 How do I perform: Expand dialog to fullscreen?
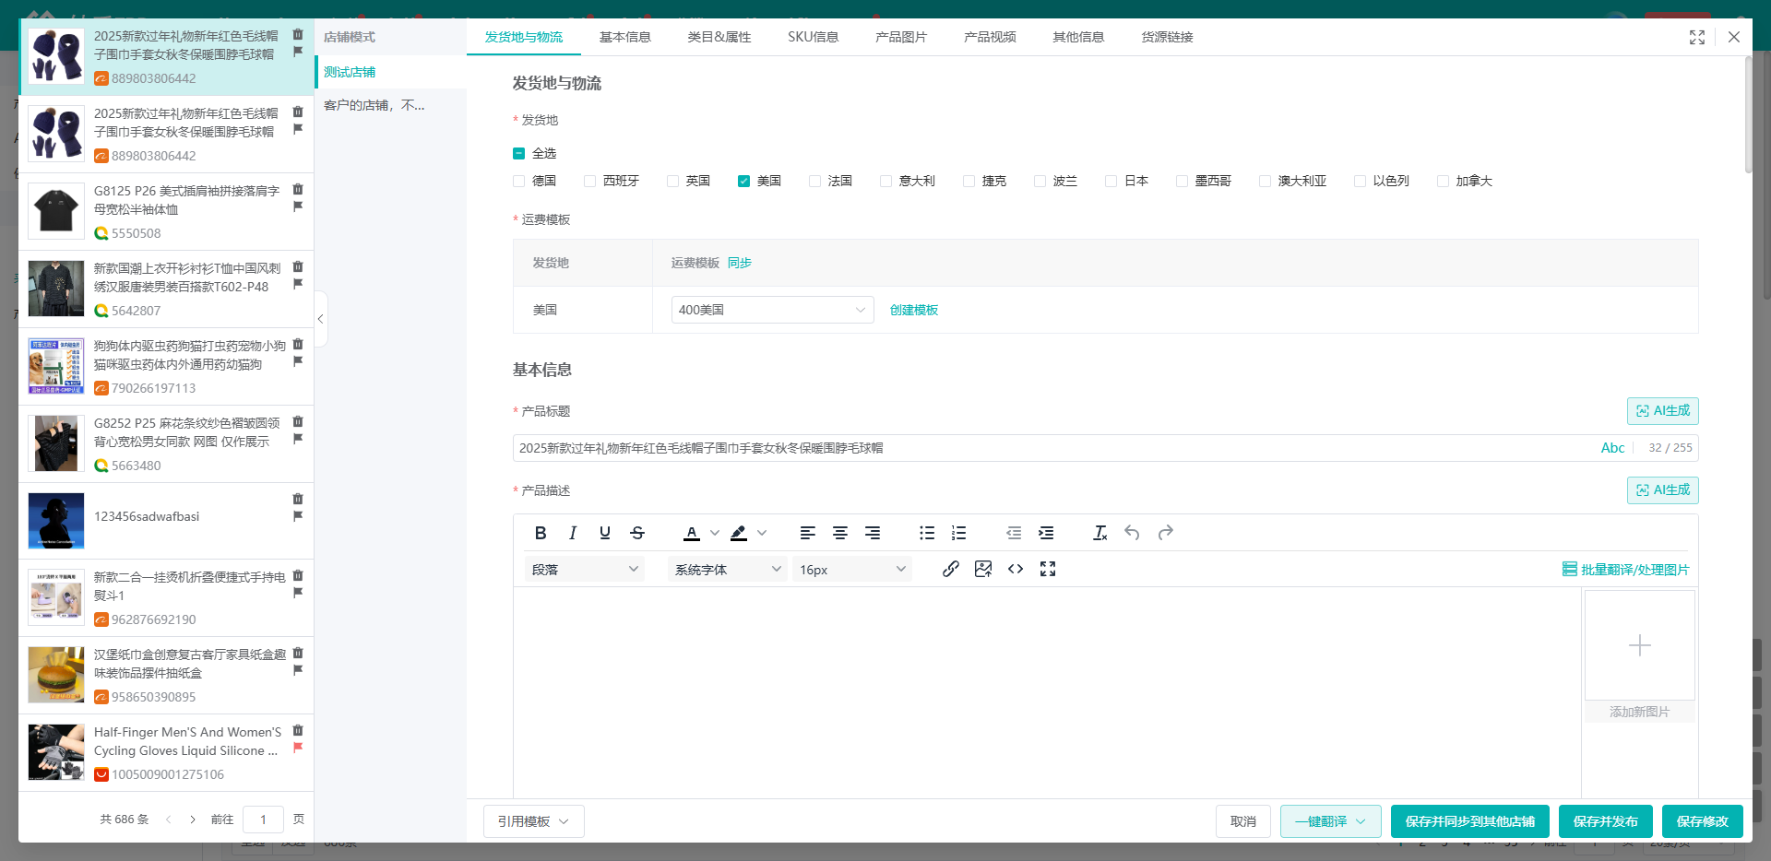coord(1697,37)
